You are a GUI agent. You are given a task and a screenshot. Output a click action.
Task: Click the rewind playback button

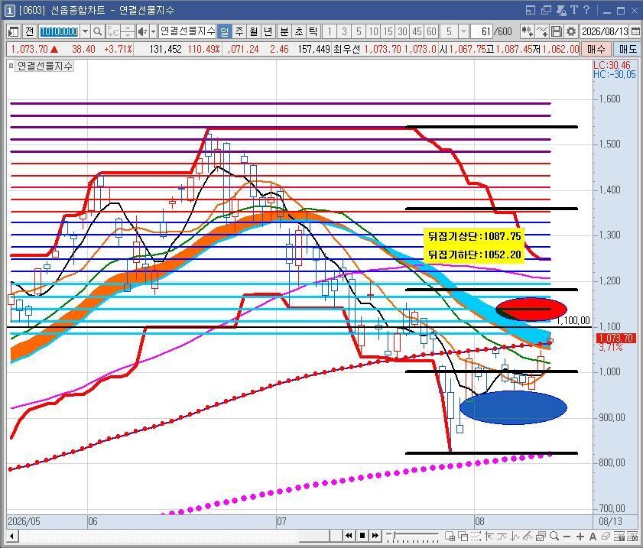[x=349, y=536]
